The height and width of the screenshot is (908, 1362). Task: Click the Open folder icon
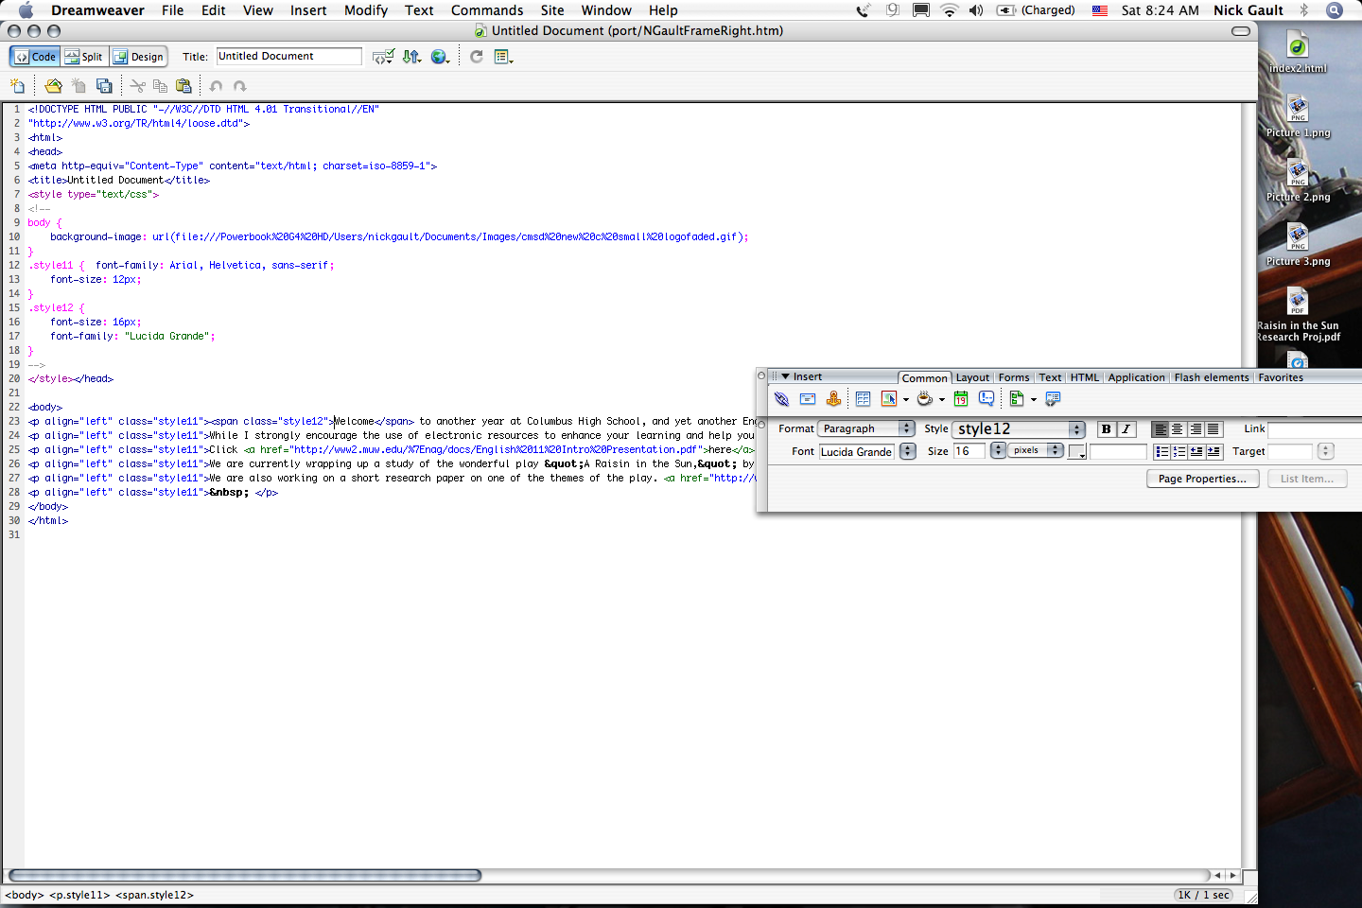point(54,86)
